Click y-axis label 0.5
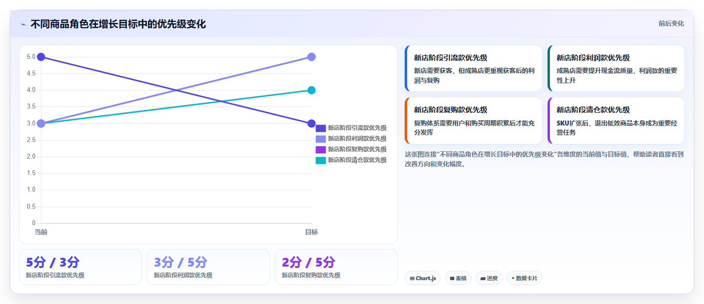Screen dimensions: 704x304 click(x=31, y=207)
